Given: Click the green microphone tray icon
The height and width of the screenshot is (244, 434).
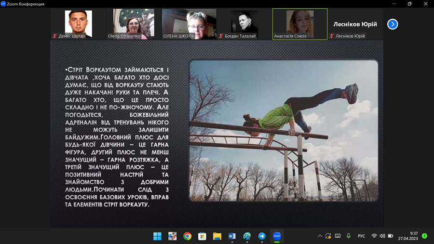Looking at the screenshot, I should pyautogui.click(x=349, y=236).
